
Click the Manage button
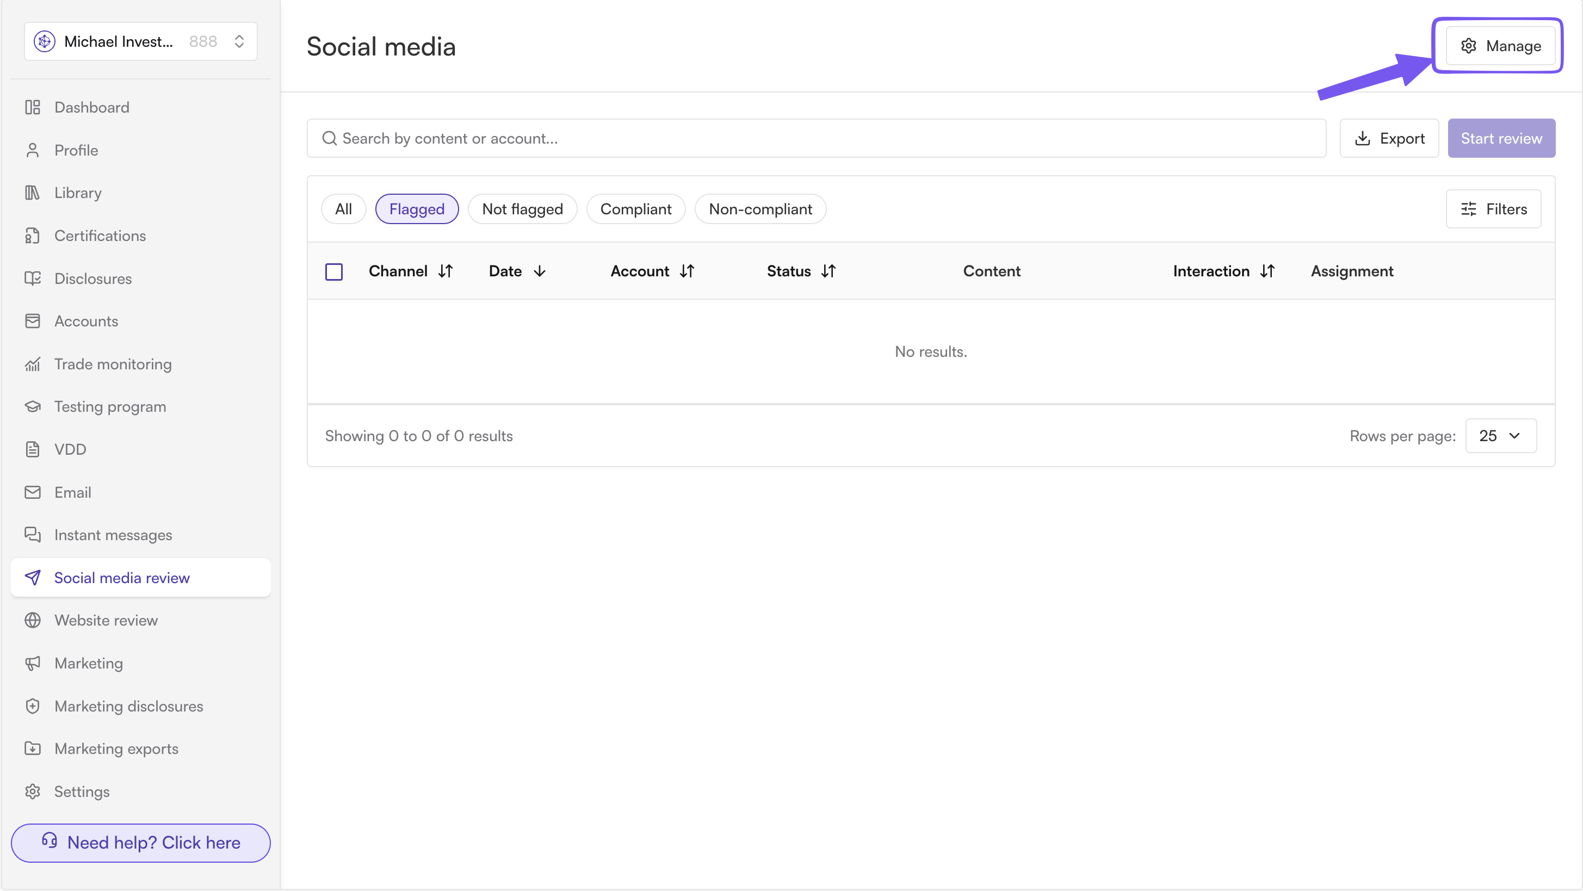(x=1501, y=46)
